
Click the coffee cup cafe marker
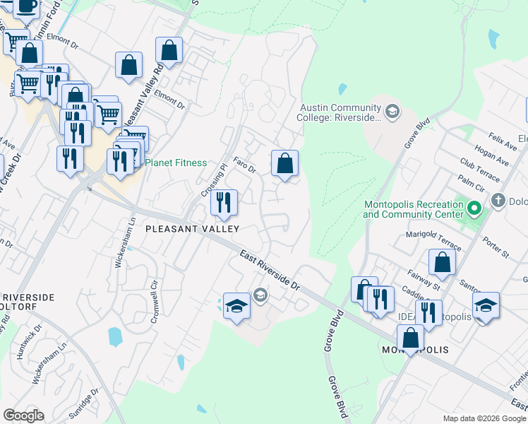pos(26,8)
